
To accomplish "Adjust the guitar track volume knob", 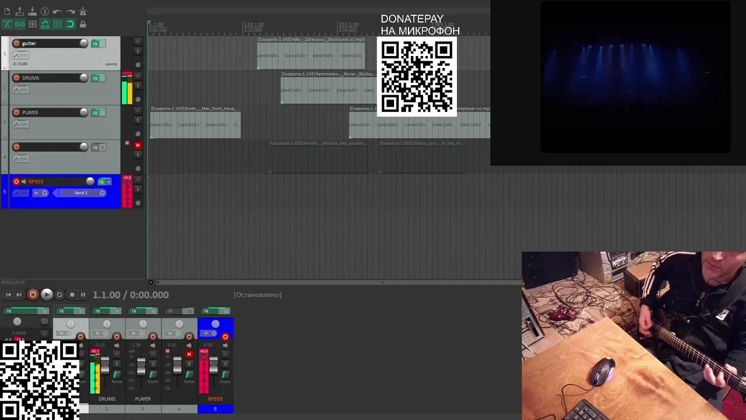I will coord(83,43).
